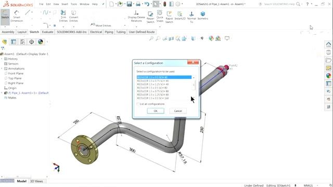This screenshot has width=333, height=187.
Task: Click Zoom to Fit in view toolbar
Action: coord(151,38)
